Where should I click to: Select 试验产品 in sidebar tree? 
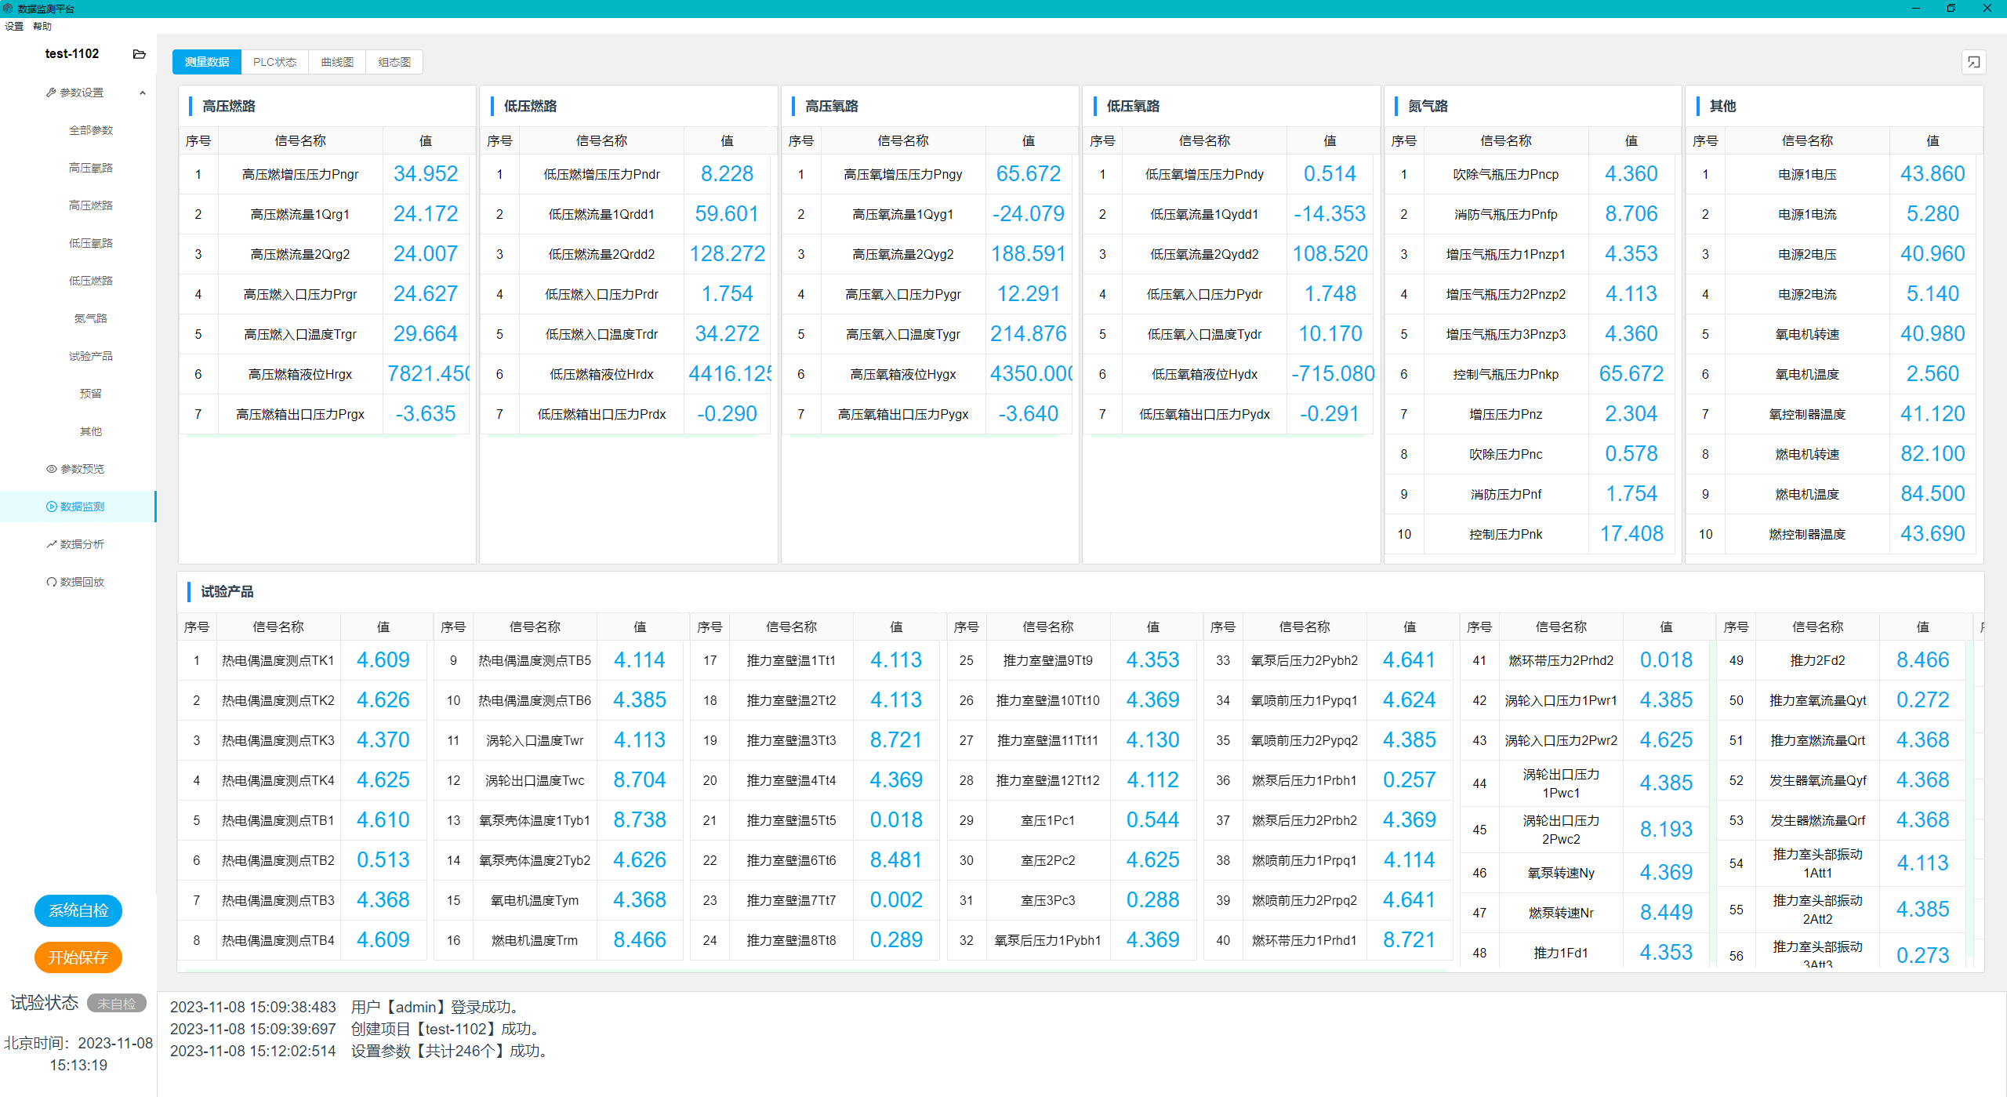click(x=91, y=356)
